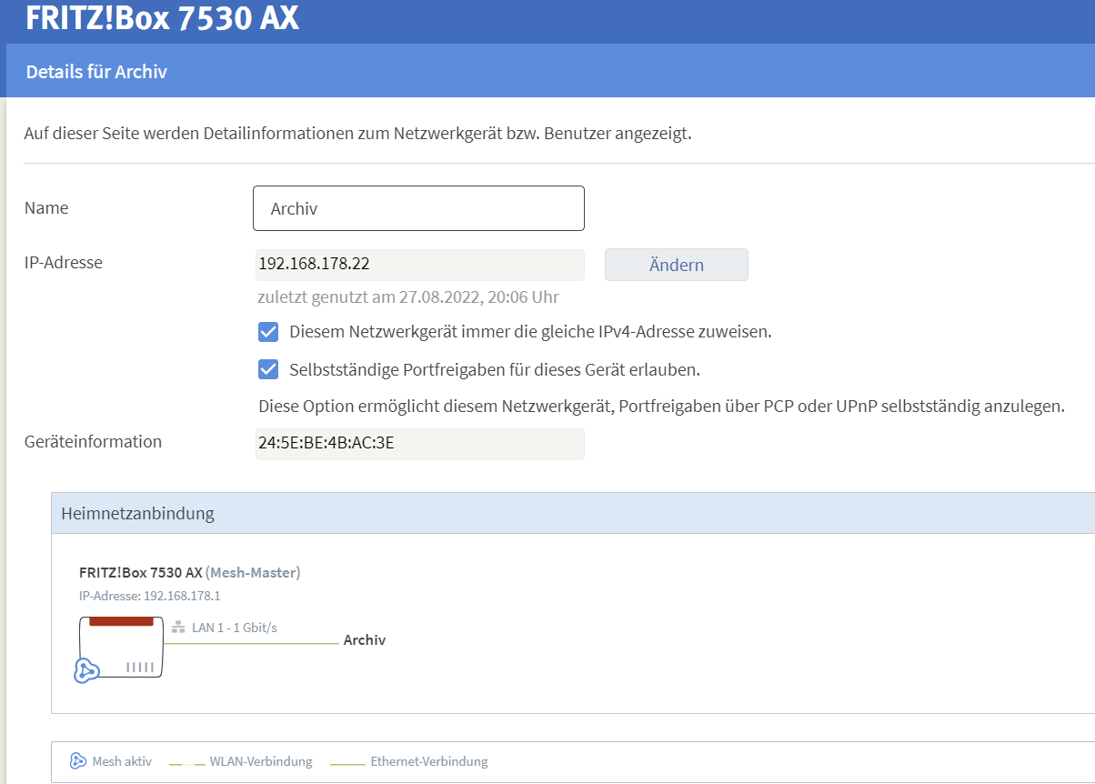Click the Heimnetzanbindung section header
This screenshot has width=1095, height=784.
(x=573, y=513)
